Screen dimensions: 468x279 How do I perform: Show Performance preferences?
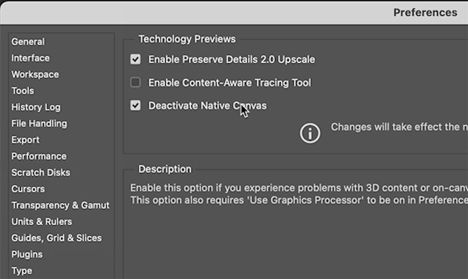pyautogui.click(x=39, y=156)
